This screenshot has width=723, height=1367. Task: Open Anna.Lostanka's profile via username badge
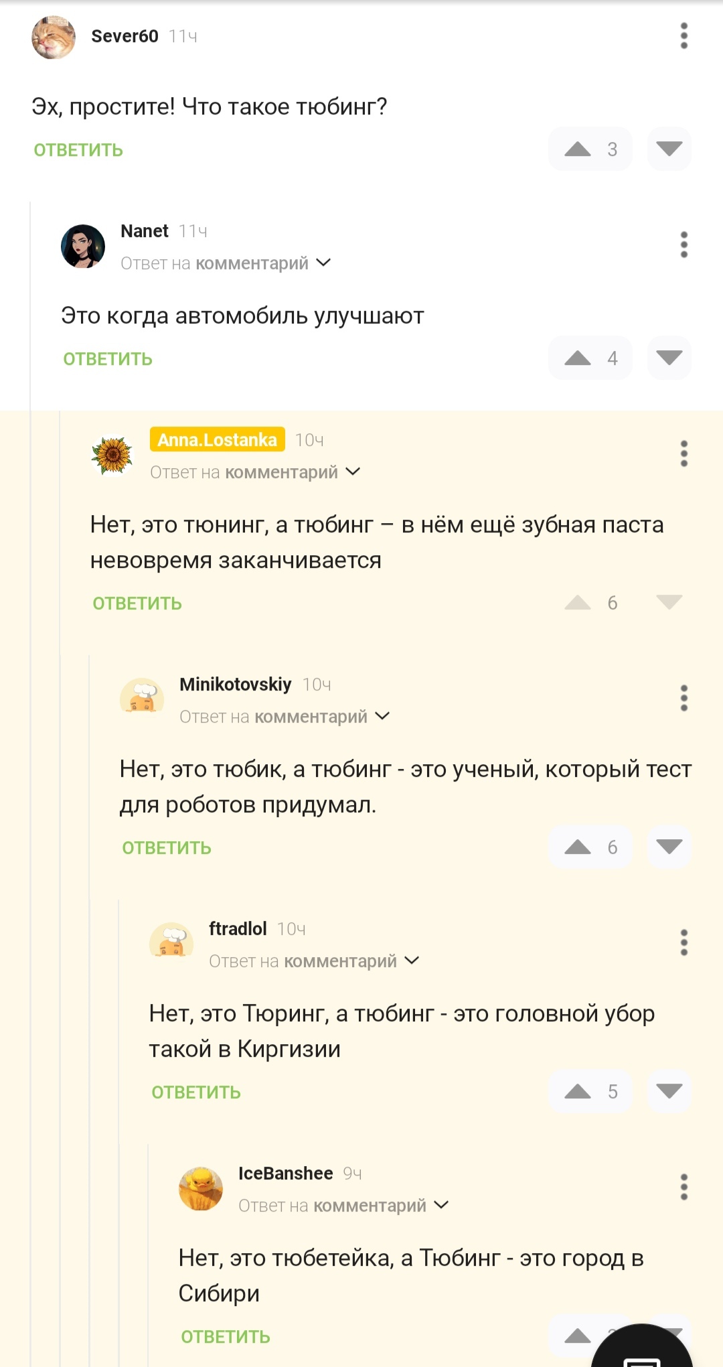click(x=217, y=440)
